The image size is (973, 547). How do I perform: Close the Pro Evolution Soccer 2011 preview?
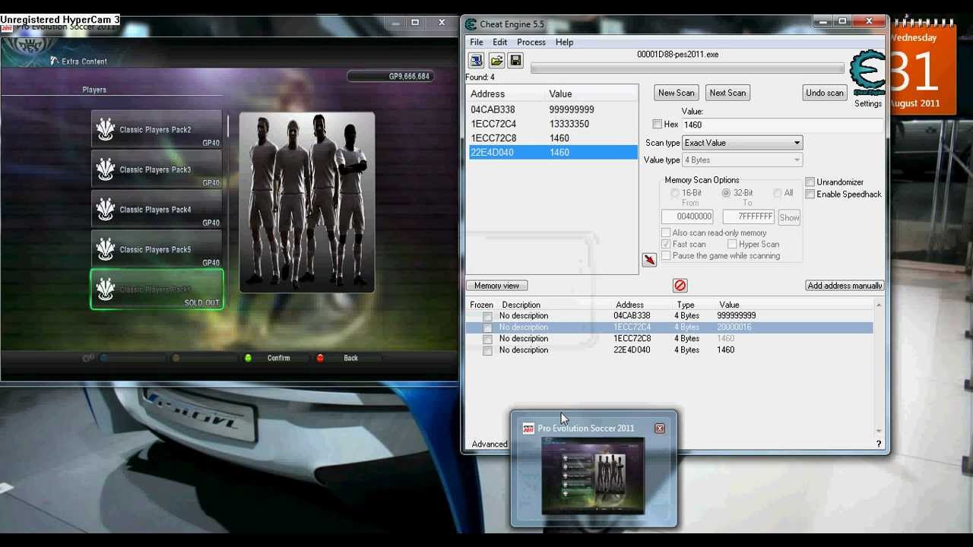pos(660,428)
